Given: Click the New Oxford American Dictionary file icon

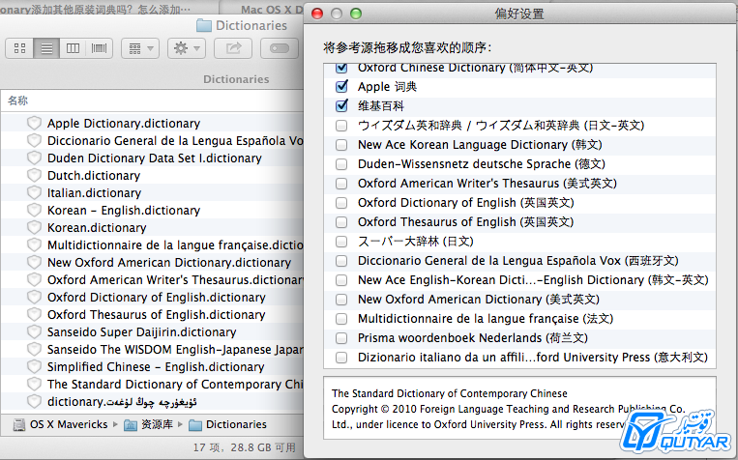Looking at the screenshot, I should click(x=34, y=263).
